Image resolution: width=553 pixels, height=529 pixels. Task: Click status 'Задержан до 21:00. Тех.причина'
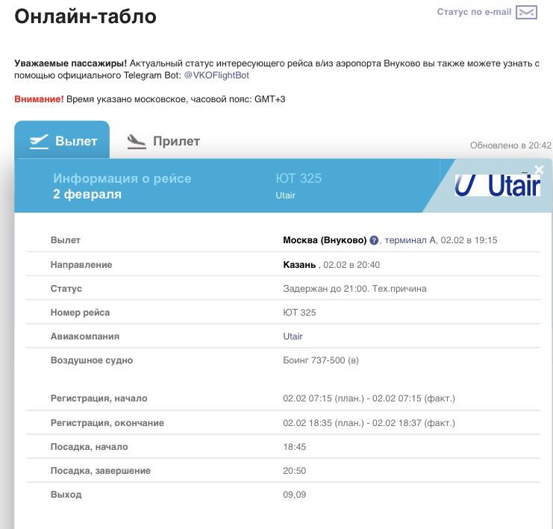point(354,289)
